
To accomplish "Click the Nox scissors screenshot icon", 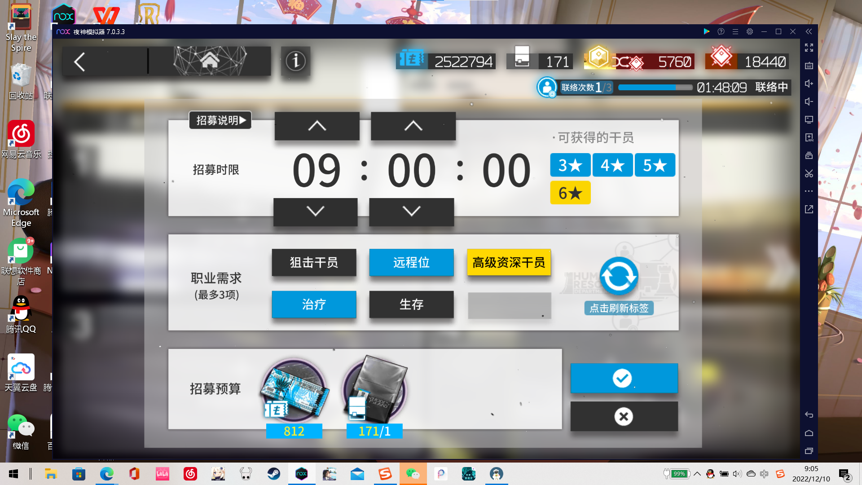I will 809,173.
